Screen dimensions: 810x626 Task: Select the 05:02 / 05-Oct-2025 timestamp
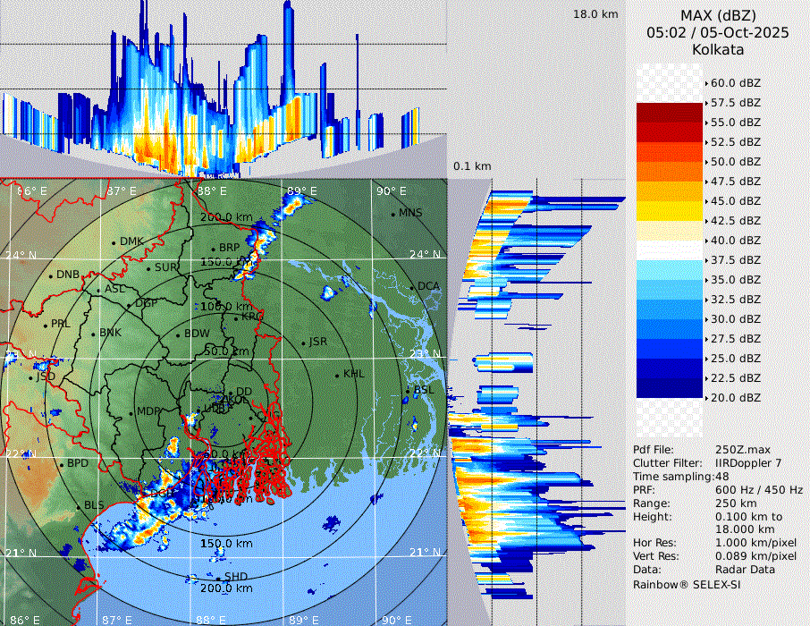point(718,32)
